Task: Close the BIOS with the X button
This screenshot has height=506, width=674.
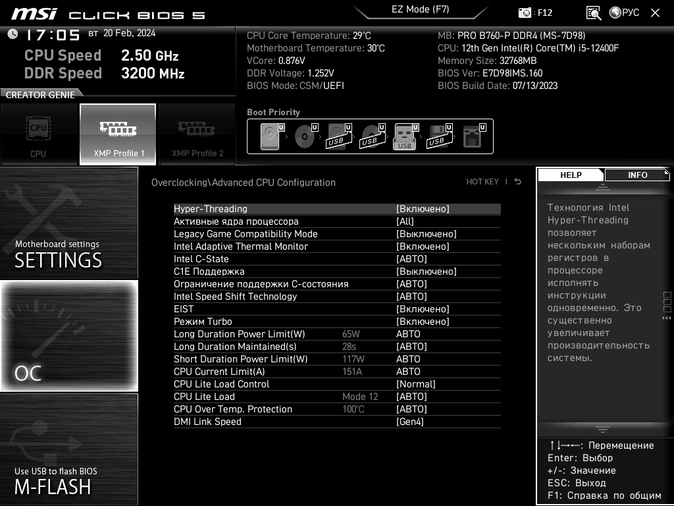Action: (655, 13)
